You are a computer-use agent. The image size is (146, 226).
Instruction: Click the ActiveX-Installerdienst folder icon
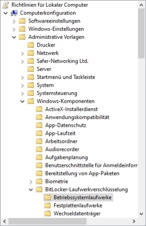coord(39,109)
